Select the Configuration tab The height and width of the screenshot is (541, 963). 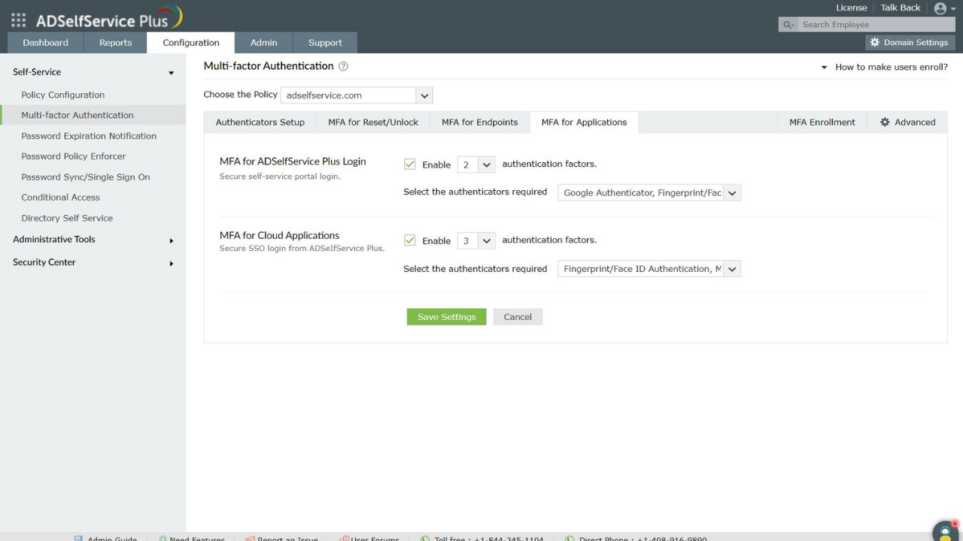click(x=191, y=43)
